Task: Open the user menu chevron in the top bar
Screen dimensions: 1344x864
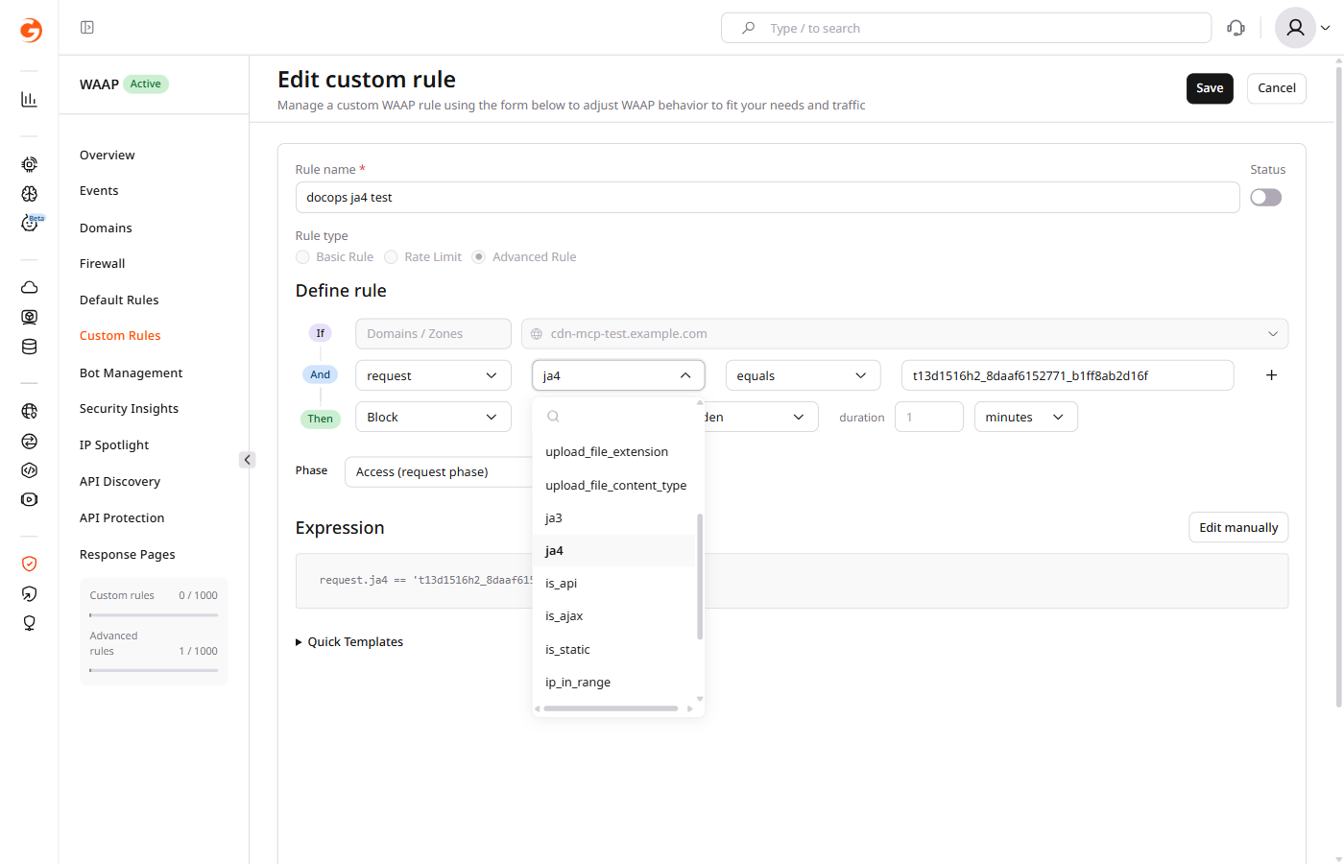Action: click(1326, 28)
